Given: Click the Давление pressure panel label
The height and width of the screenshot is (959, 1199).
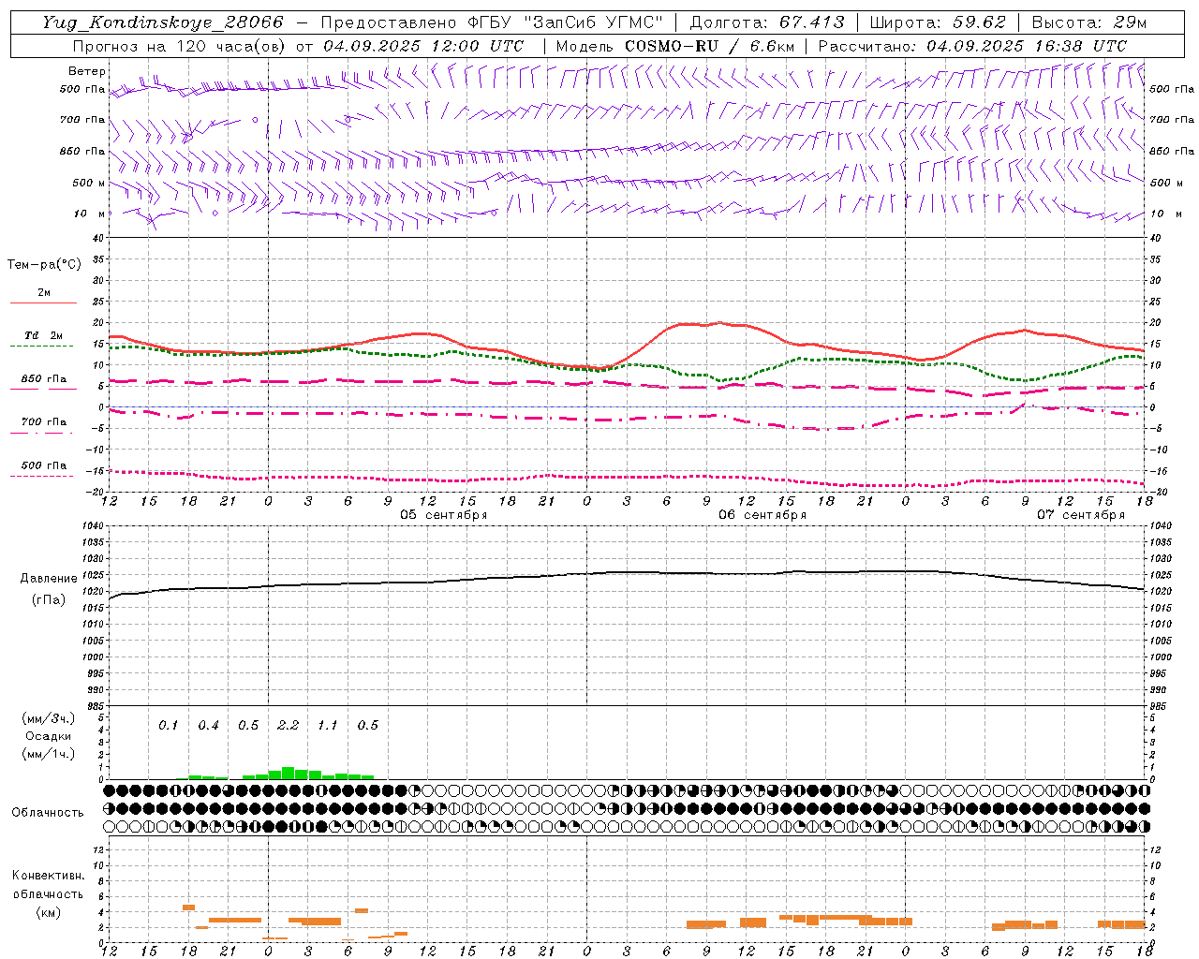Looking at the screenshot, I should click(49, 579).
